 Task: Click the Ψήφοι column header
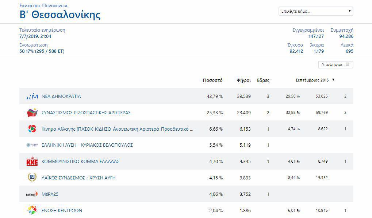pyautogui.click(x=243, y=80)
